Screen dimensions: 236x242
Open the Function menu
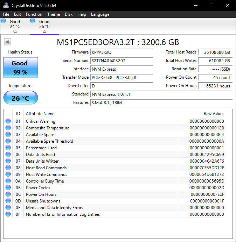[34, 14]
